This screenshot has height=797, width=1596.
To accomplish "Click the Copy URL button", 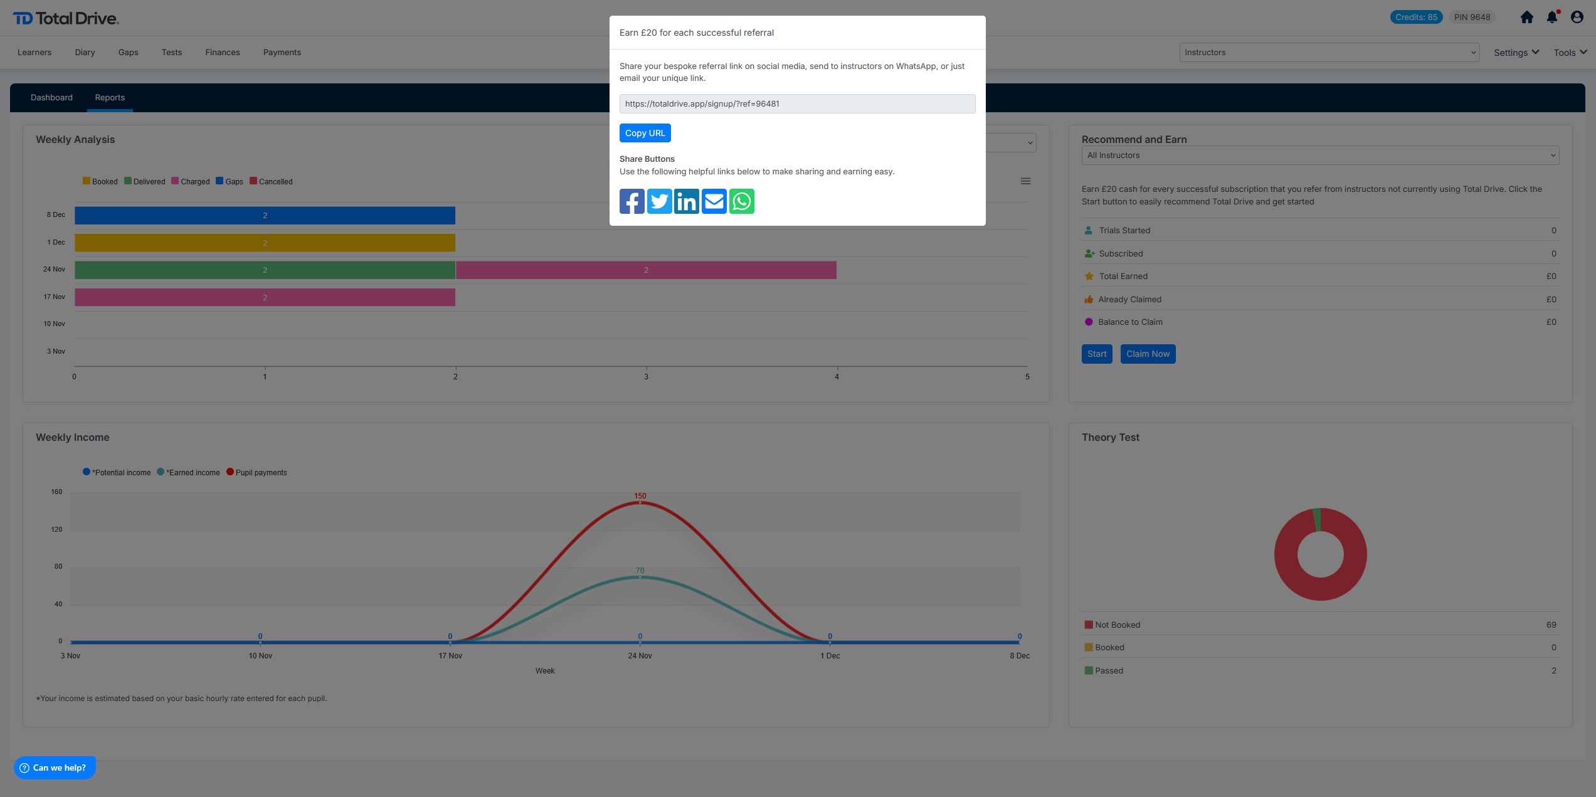I will point(645,133).
